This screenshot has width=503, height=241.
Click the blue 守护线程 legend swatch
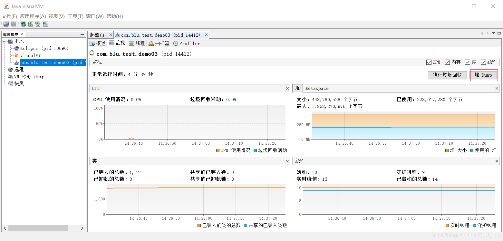(474, 226)
